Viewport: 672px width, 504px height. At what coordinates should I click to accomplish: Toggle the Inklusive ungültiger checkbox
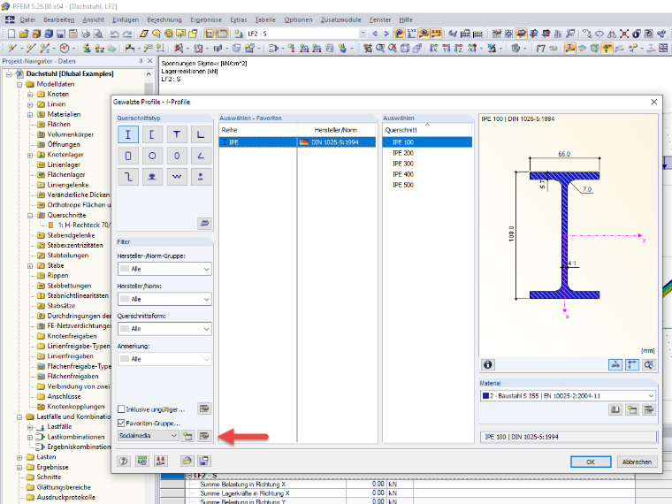[x=121, y=409]
